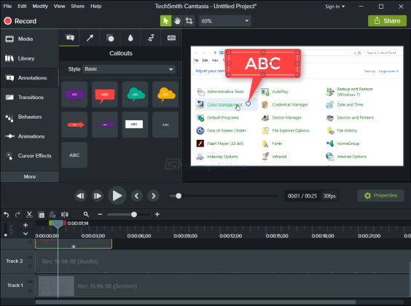This screenshot has width=411, height=306.
Task: Redo the last action
Action: [x=17, y=215]
